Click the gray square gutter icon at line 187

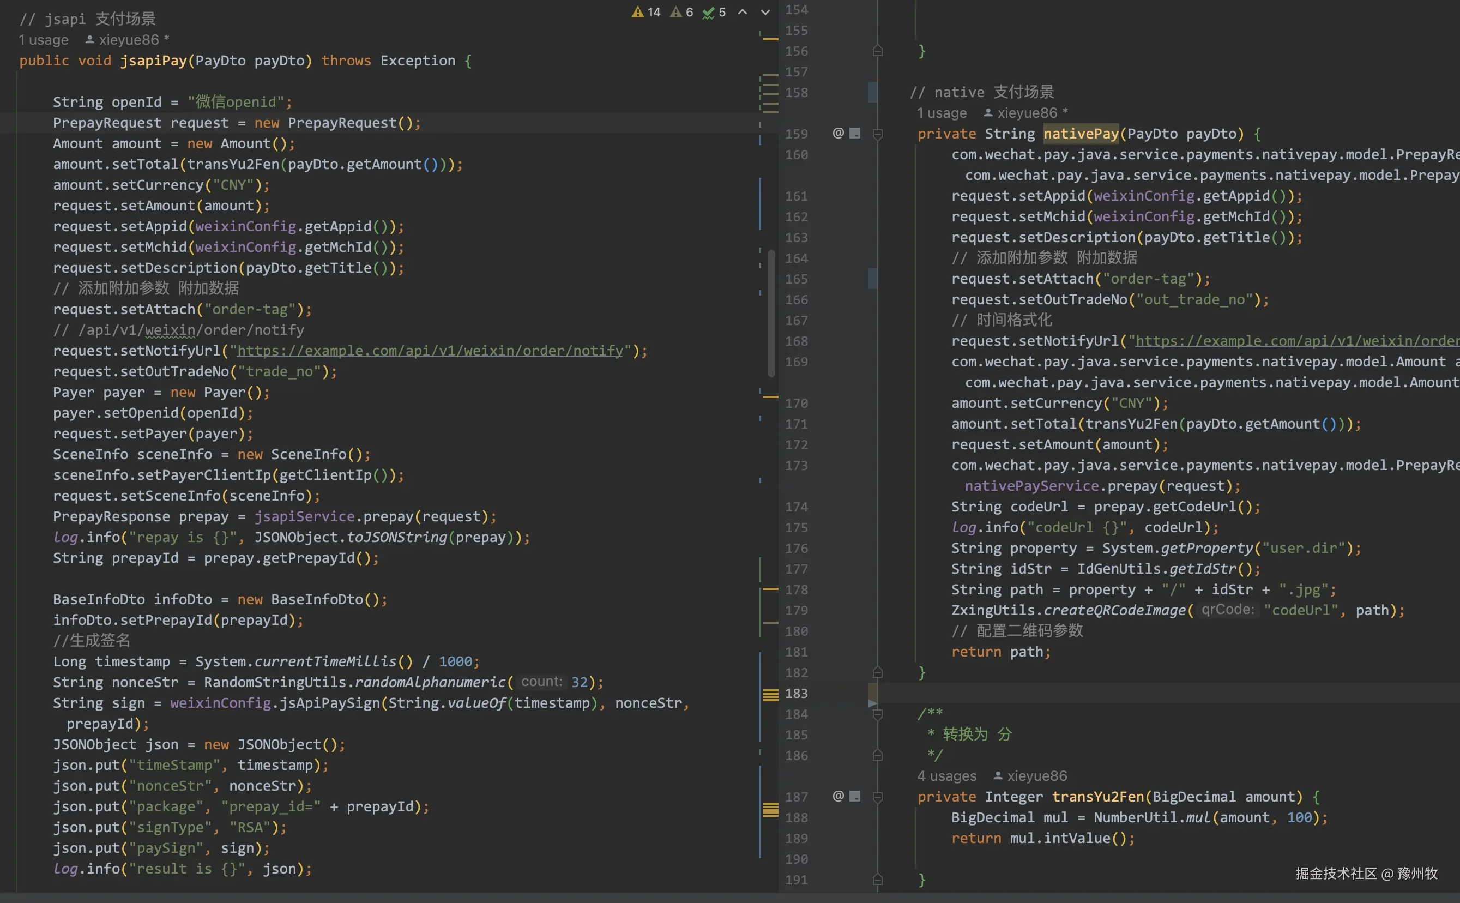coord(855,796)
